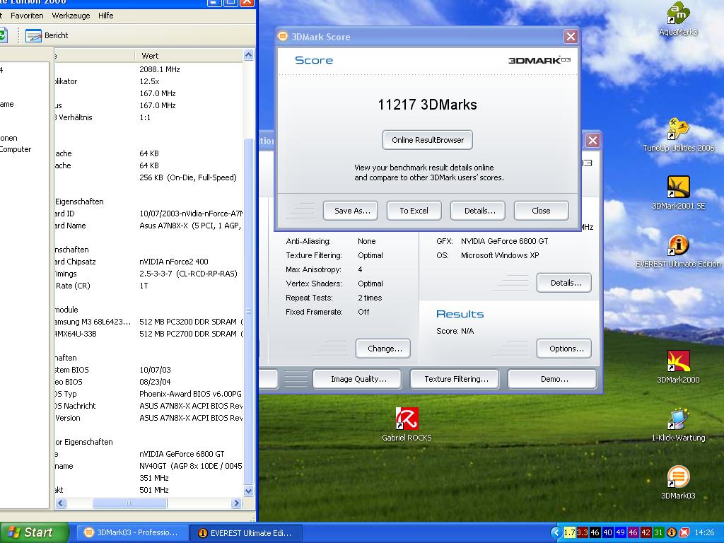Select the '351 MHz' GPU clock value
The image size is (724, 543).
(153, 478)
